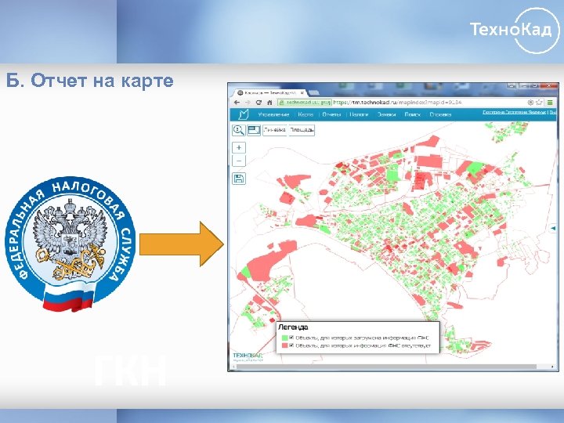Click the user name link in the navbar

[x=515, y=112]
